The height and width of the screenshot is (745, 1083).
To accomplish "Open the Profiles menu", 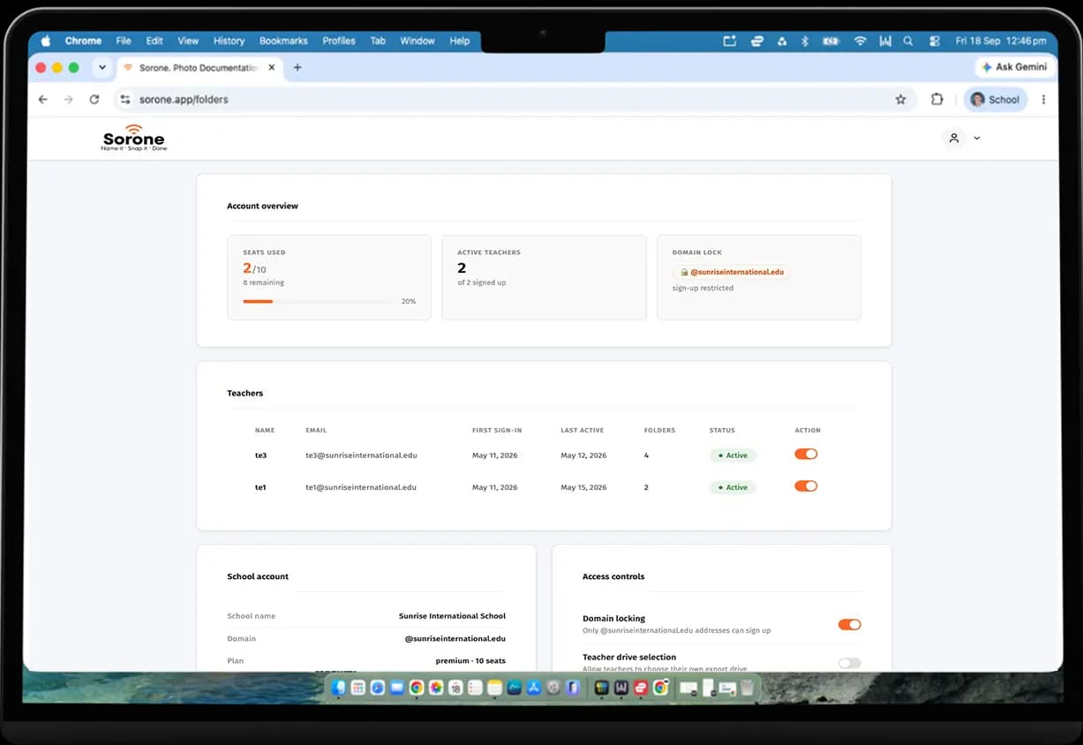I will click(339, 41).
